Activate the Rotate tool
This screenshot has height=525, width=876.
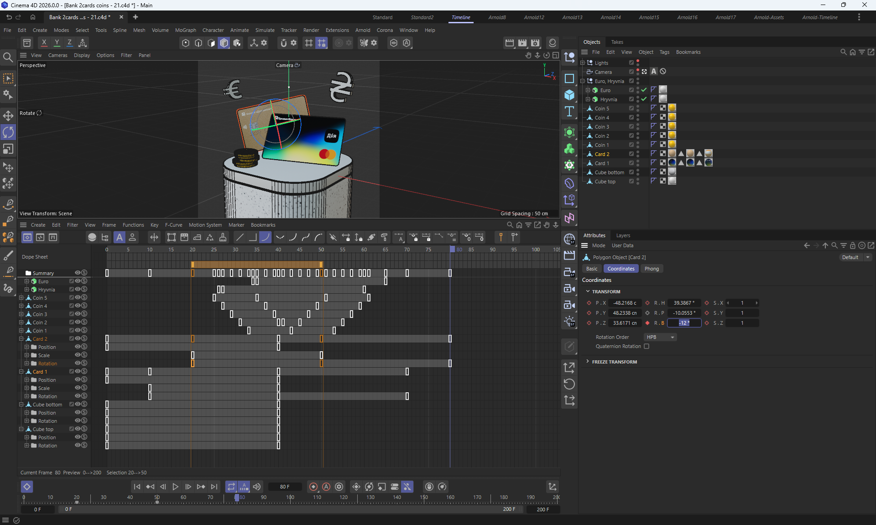[8, 132]
